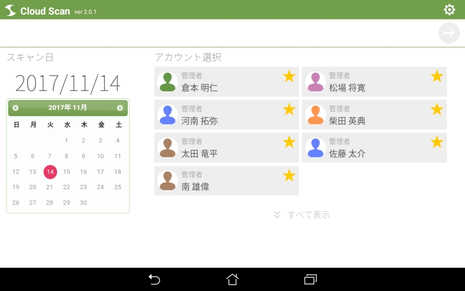Viewport: 465px width, 291px height.
Task: Tap the Android recent apps button
Action: point(311,279)
